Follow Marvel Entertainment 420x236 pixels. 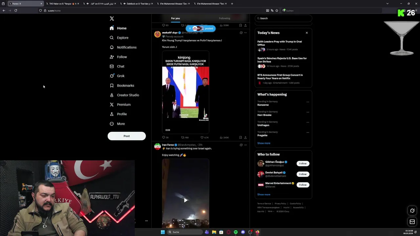pyautogui.click(x=303, y=185)
